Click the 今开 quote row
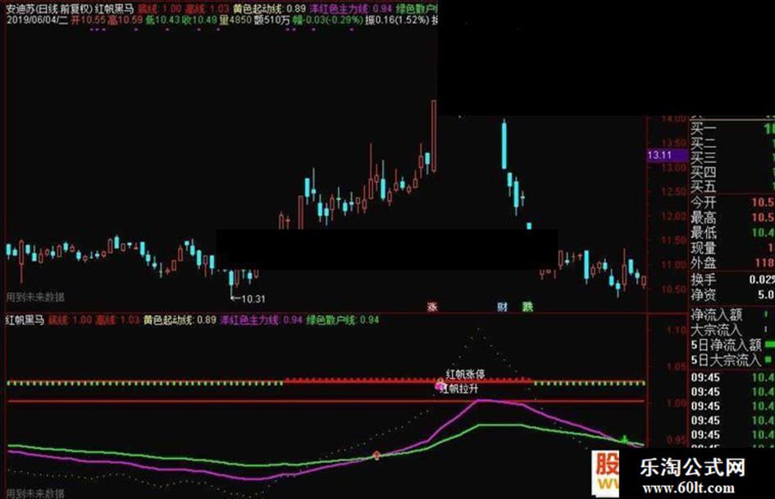This screenshot has height=499, width=775. coord(732,202)
